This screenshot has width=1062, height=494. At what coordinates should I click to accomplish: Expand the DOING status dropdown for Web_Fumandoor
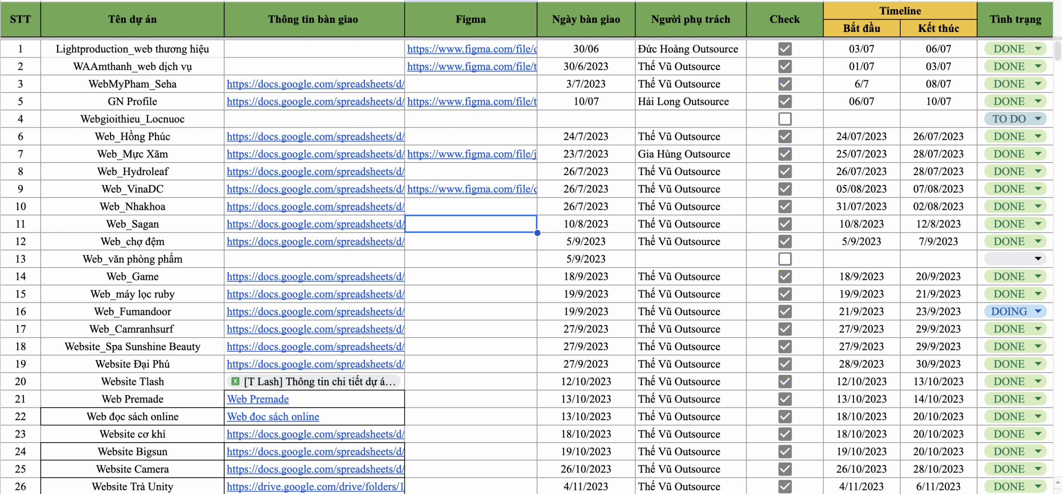point(1038,311)
